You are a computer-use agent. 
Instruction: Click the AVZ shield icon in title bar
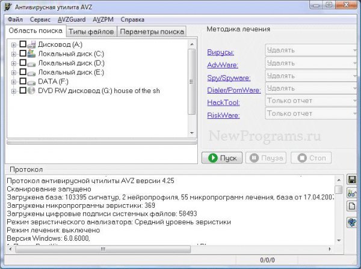click(8, 7)
